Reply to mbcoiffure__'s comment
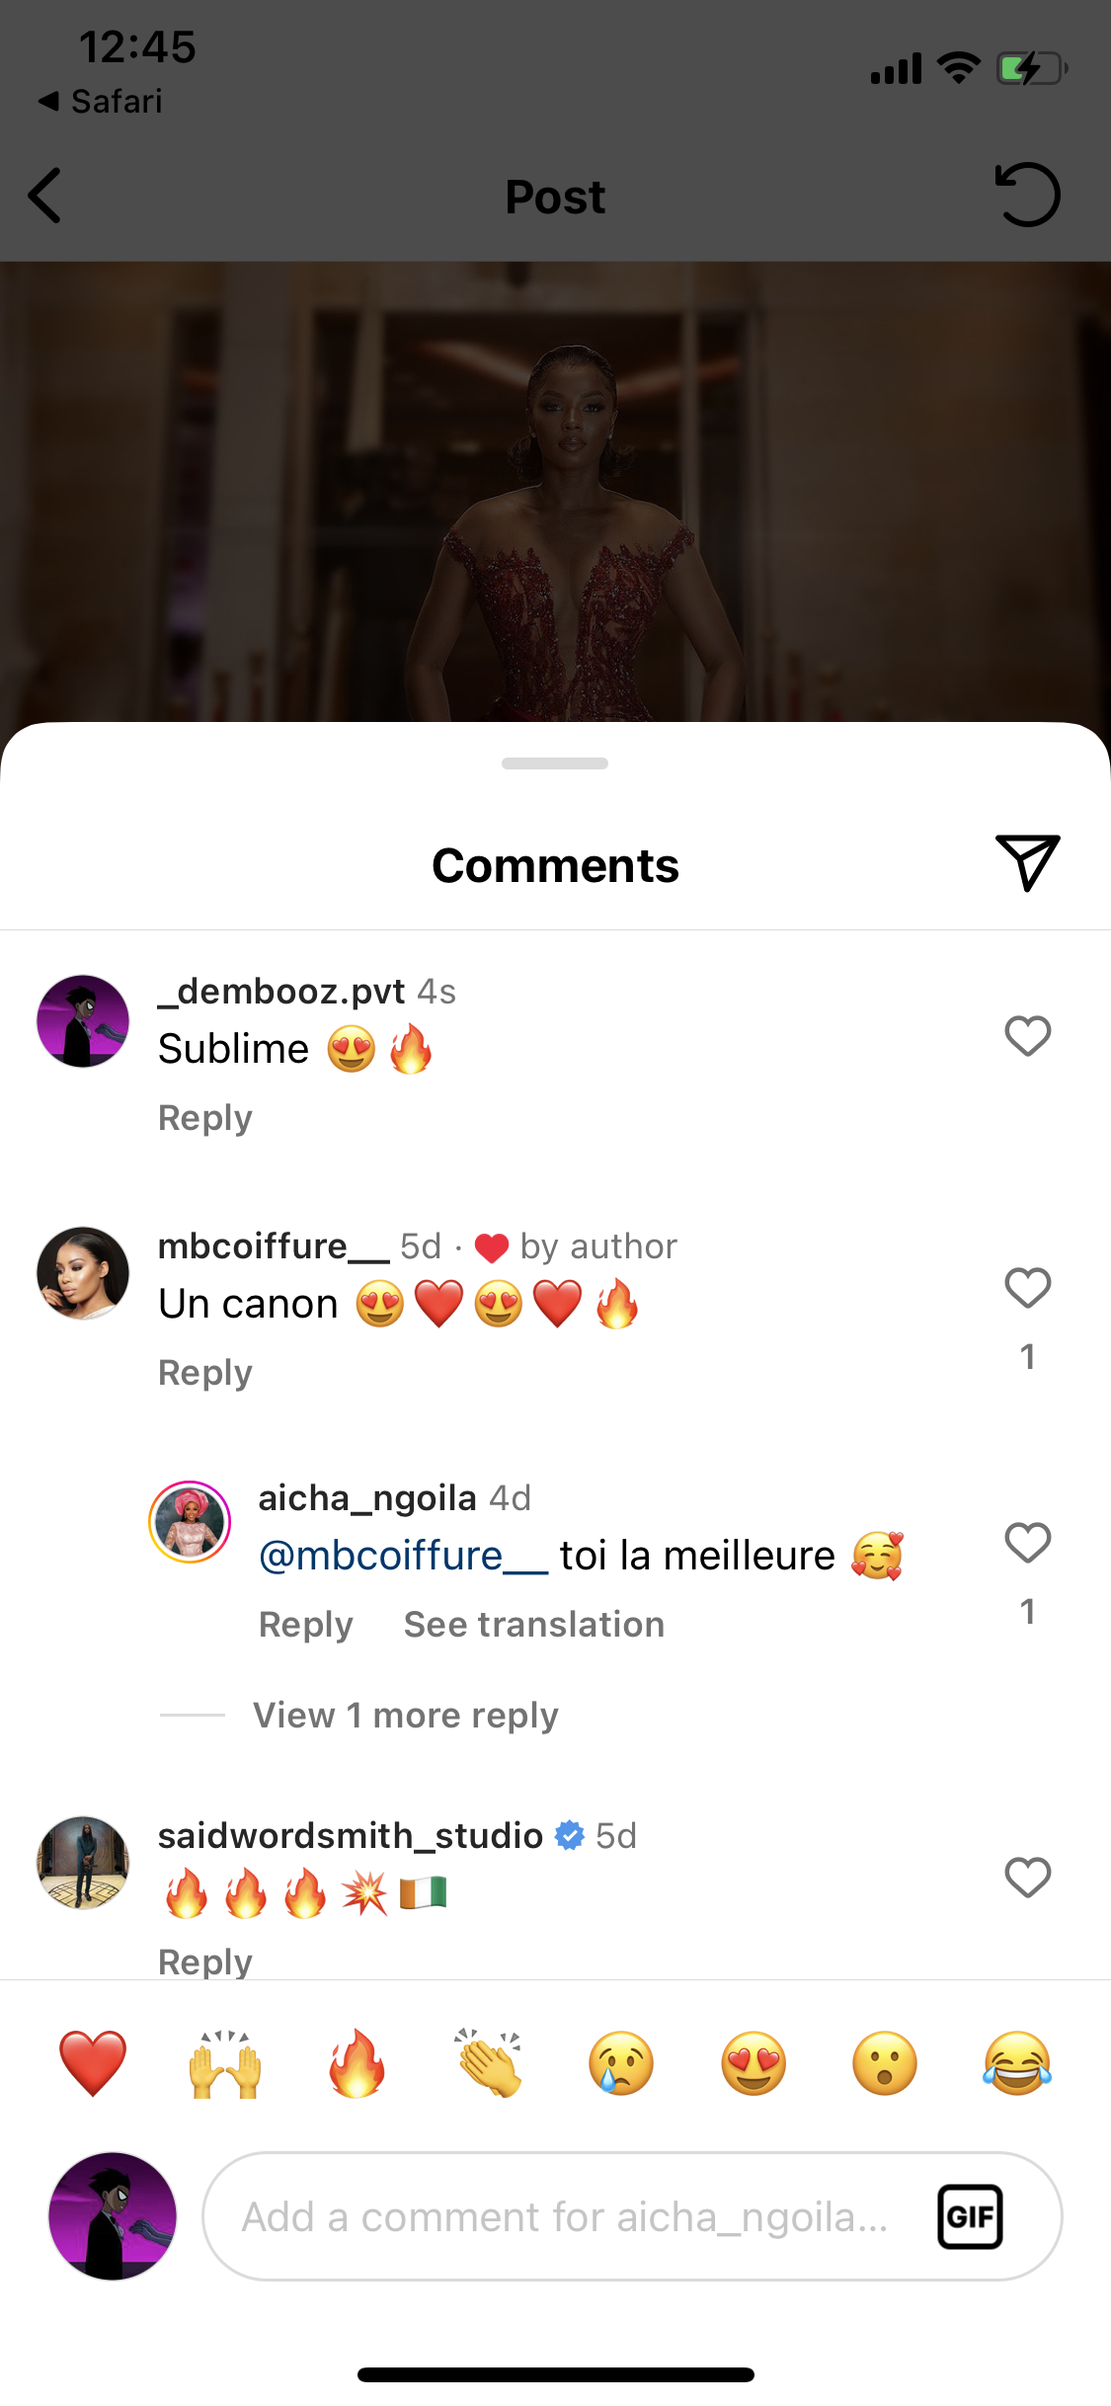This screenshot has width=1111, height=2406. click(205, 1373)
